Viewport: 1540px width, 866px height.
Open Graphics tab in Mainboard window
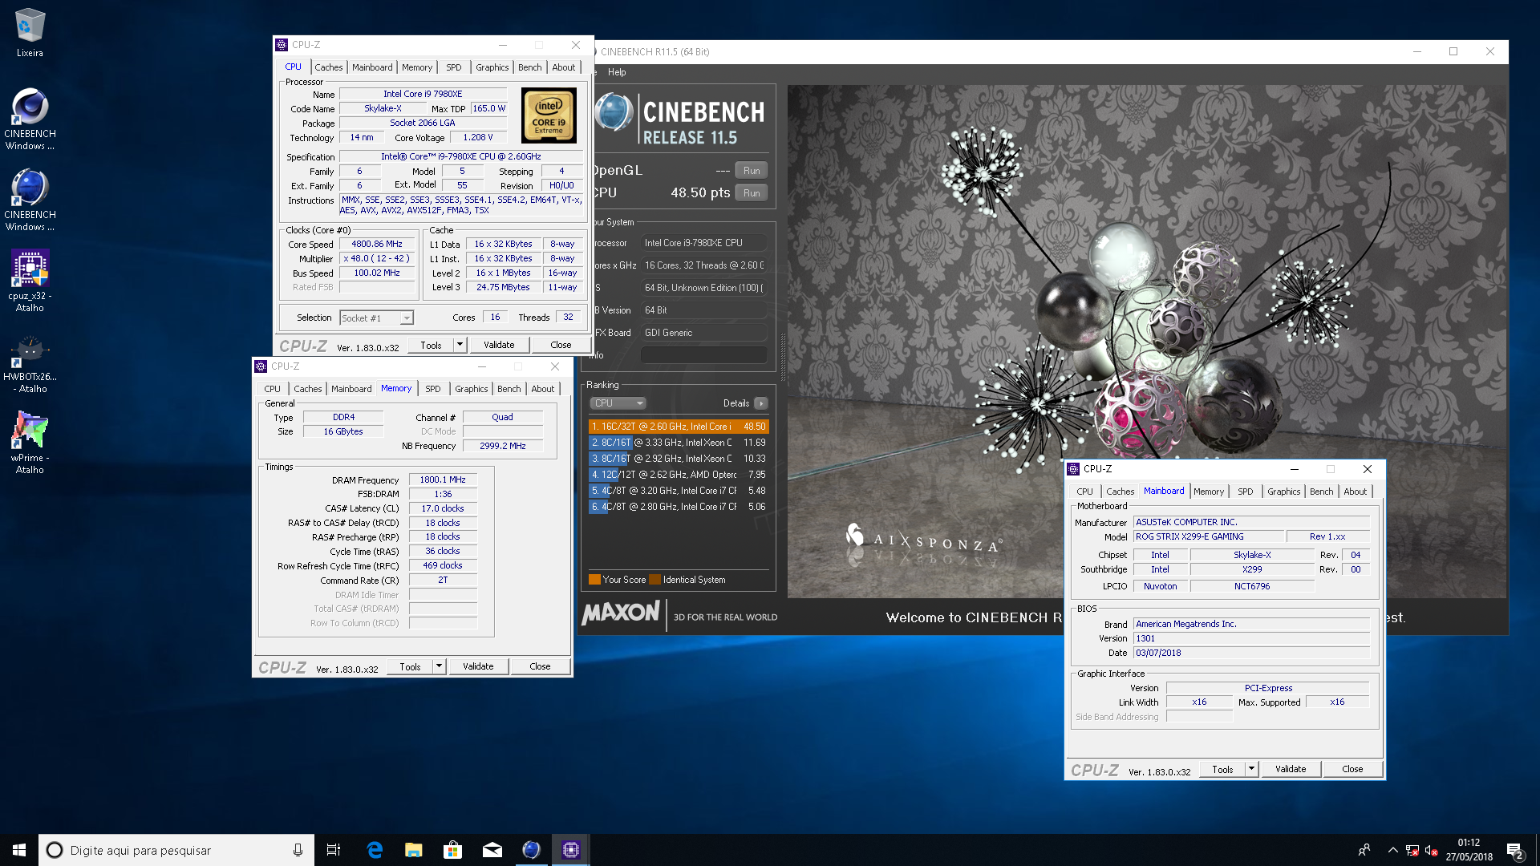[x=1283, y=492]
